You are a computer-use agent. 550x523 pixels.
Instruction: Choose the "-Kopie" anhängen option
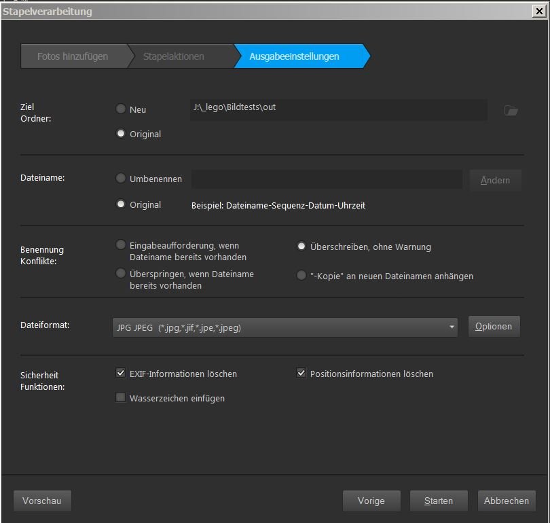[x=301, y=276]
